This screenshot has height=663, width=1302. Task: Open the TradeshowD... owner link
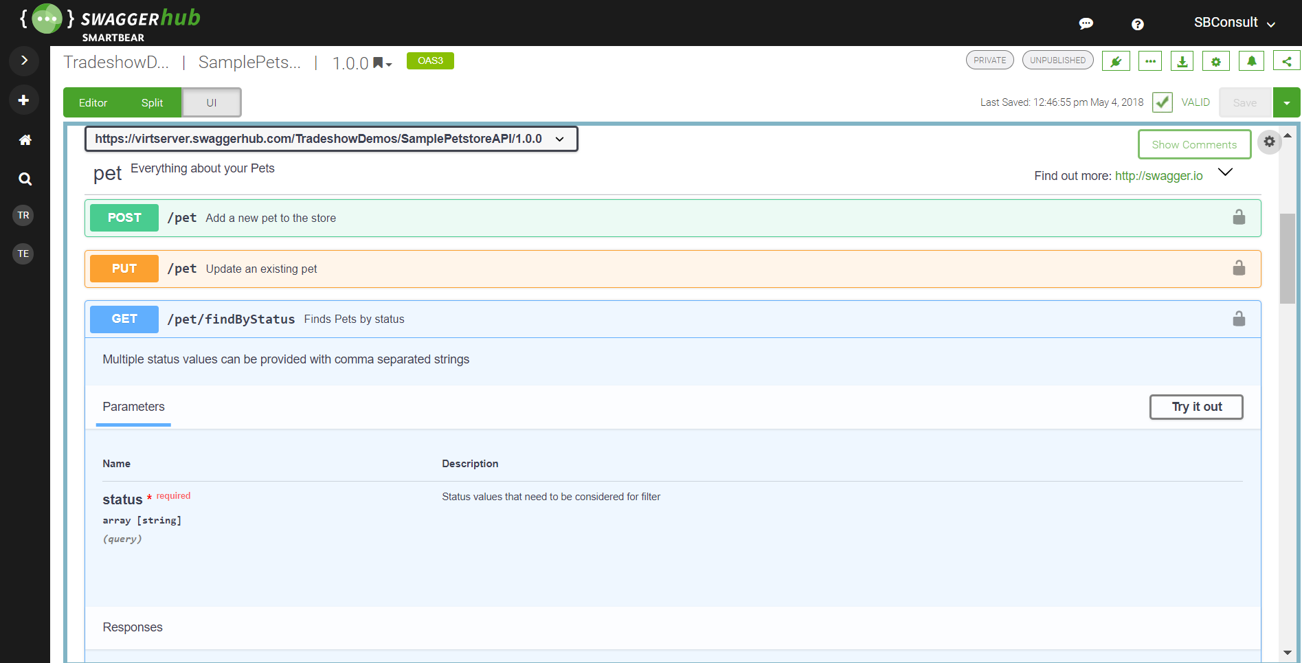(x=116, y=63)
